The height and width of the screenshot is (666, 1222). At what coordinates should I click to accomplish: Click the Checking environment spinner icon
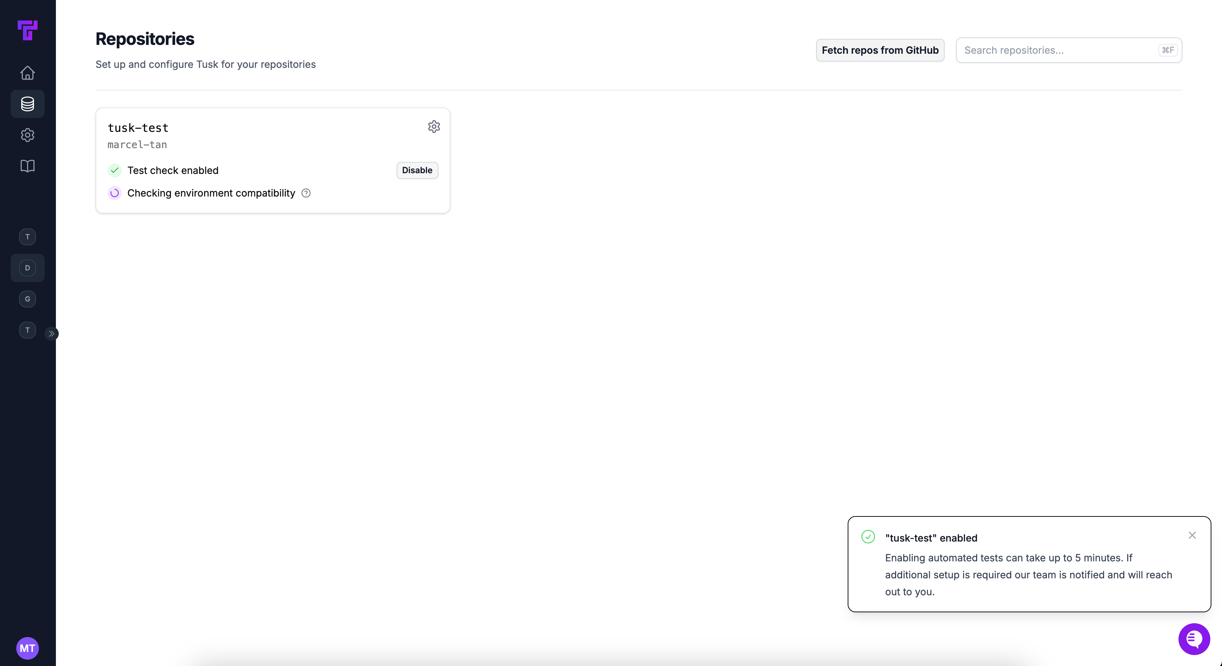114,193
